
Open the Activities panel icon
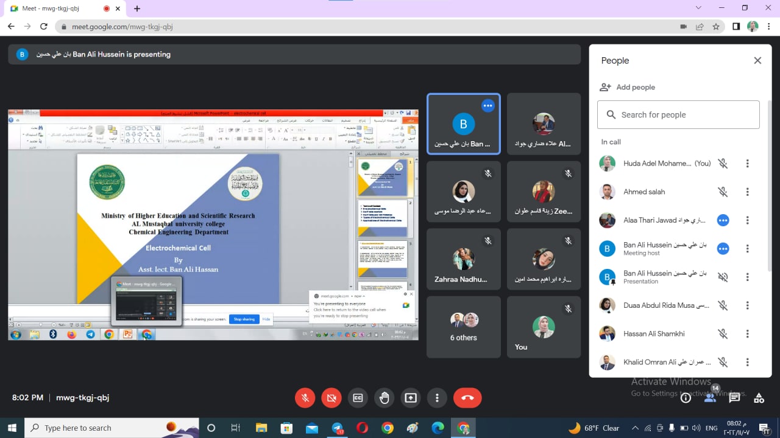[759, 398]
